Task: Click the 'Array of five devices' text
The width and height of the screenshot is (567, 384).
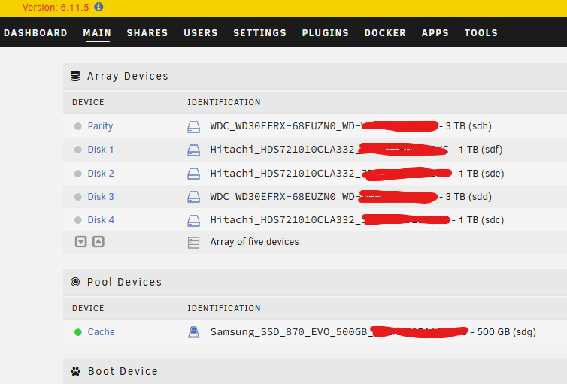Action: [x=255, y=242]
